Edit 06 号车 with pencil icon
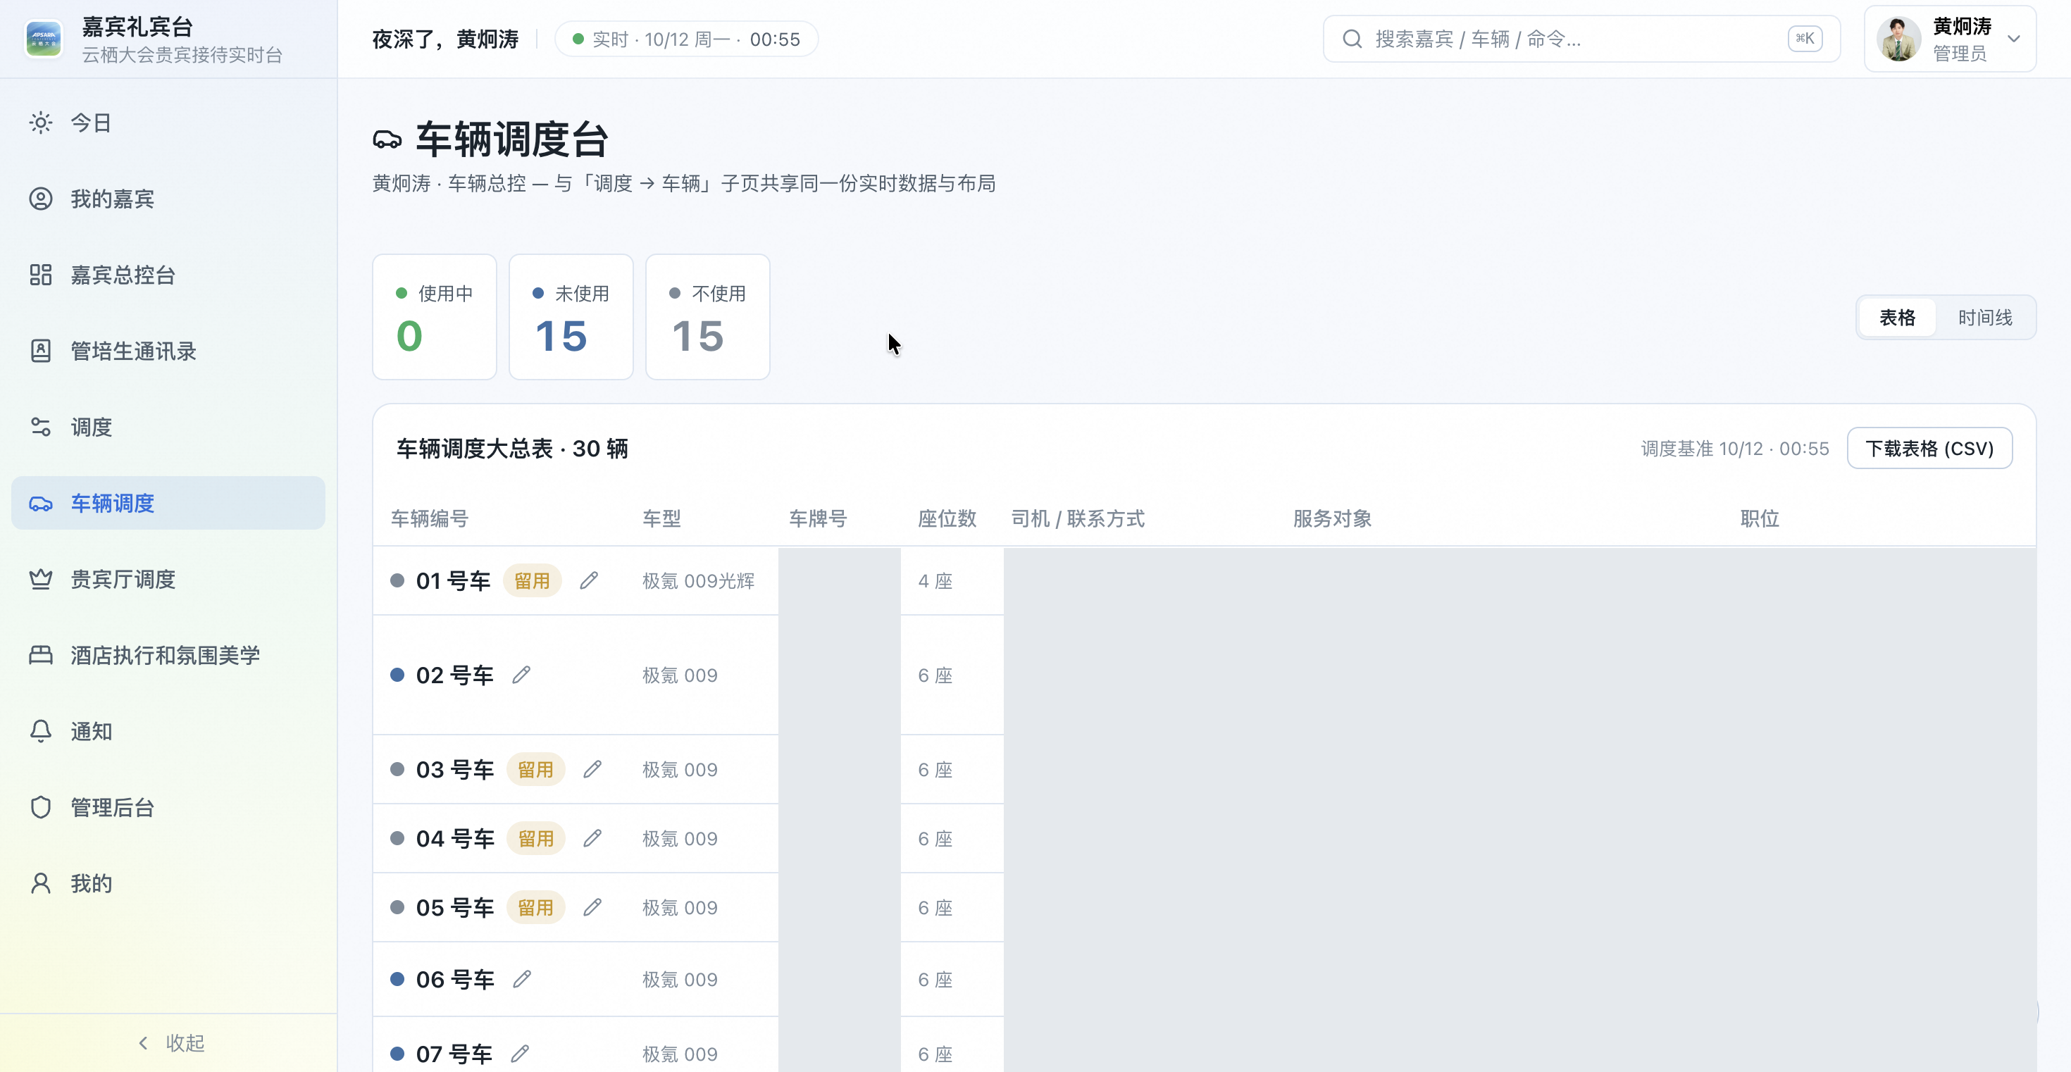The image size is (2071, 1072). coord(522,980)
